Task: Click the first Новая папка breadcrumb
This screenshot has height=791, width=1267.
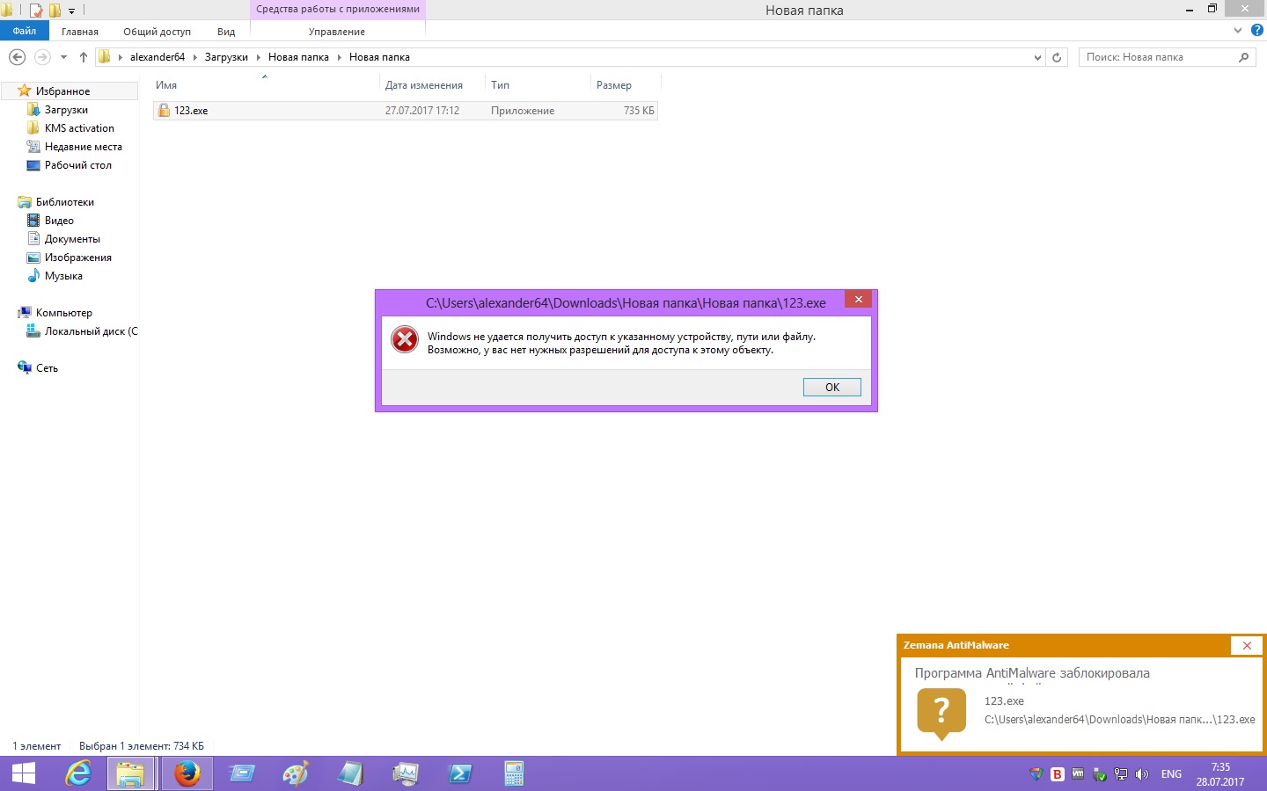Action: (298, 57)
